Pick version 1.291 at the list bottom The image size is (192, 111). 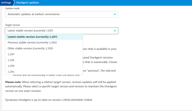(x=11, y=72)
